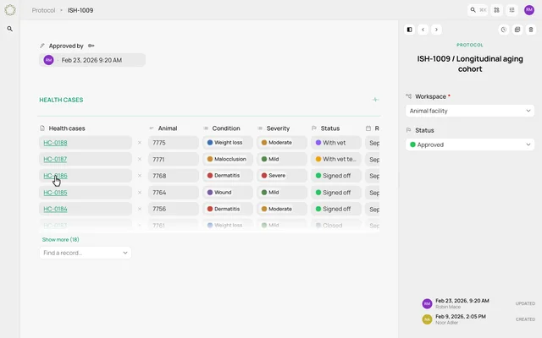Open the Find a record dropdown
Image resolution: width=542 pixels, height=338 pixels.
click(x=86, y=253)
